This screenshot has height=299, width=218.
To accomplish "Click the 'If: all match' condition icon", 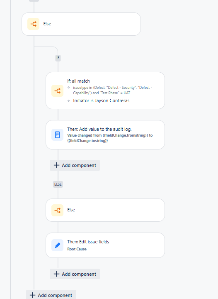I will (57, 91).
